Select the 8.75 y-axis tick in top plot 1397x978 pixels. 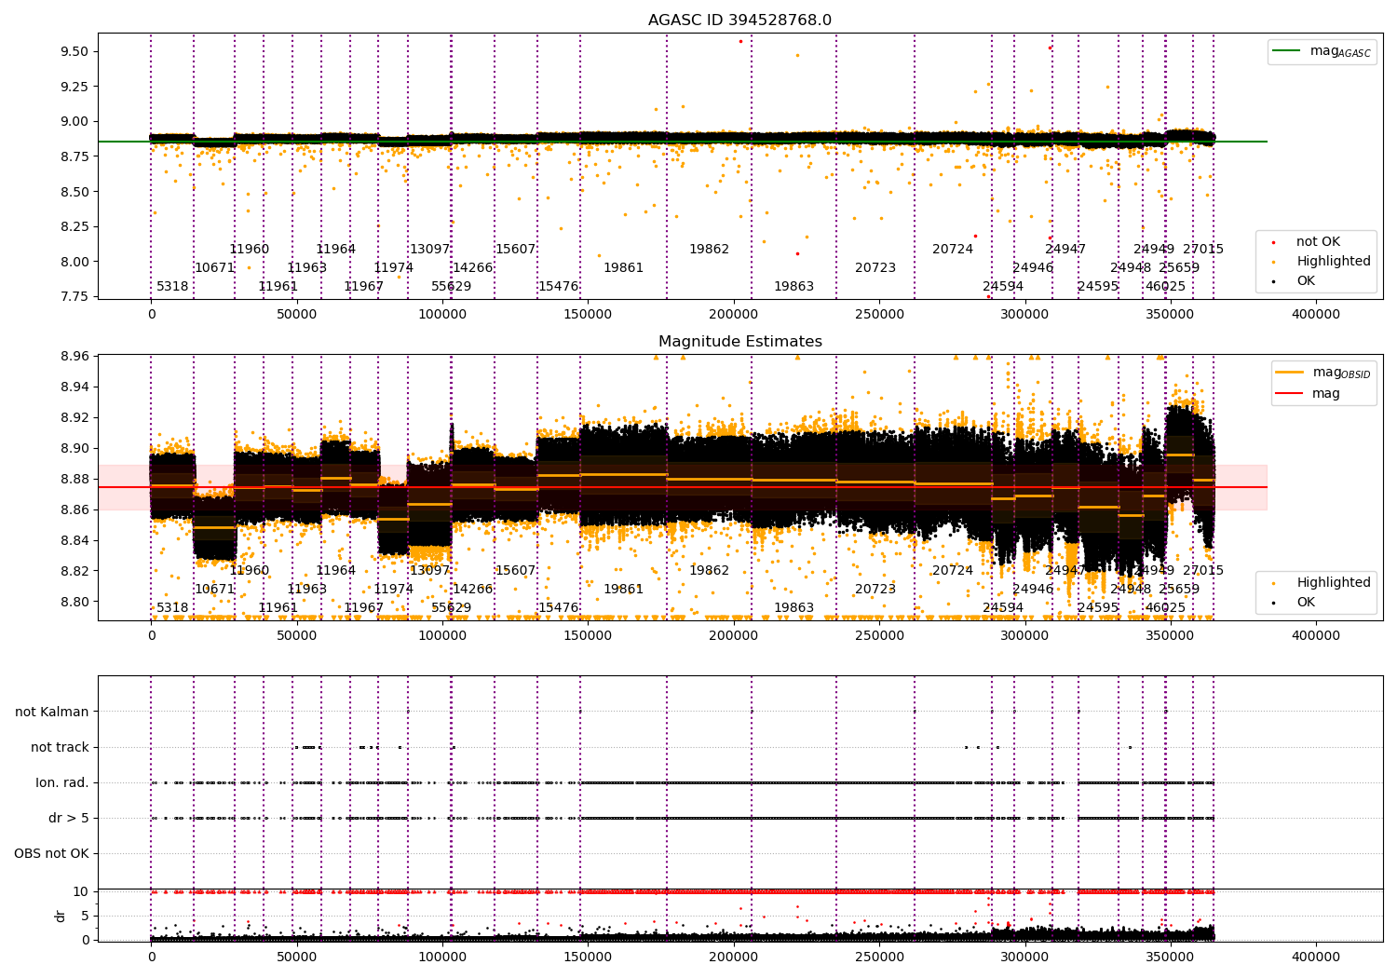75,156
